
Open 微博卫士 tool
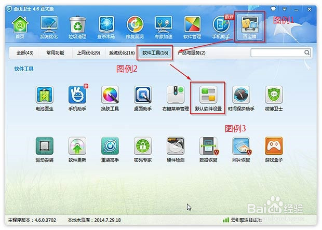(x=274, y=98)
